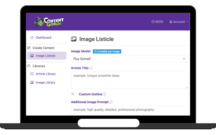This screenshot has height=135, width=216.
Task: Click the Additional Image Prompt text field
Action: click(x=129, y=110)
